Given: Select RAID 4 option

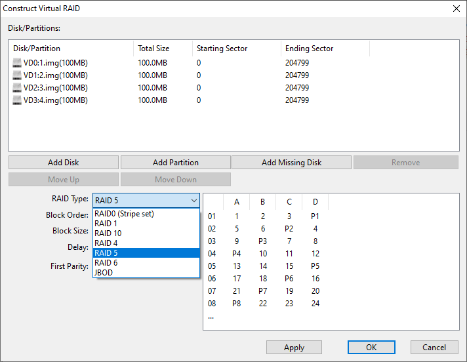Looking at the screenshot, I should (x=106, y=243).
